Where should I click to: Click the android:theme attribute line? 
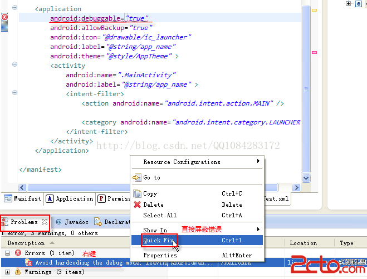click(x=114, y=56)
